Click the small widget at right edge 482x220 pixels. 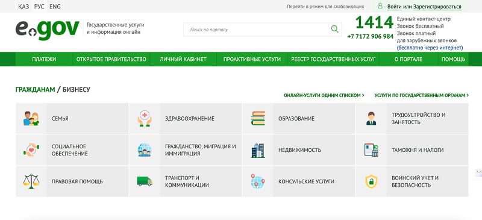coord(478,172)
